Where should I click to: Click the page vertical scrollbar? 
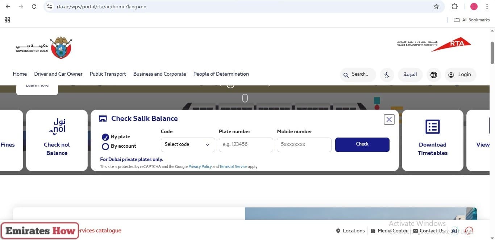(x=492, y=52)
